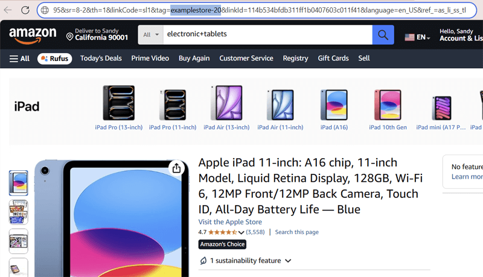Select iPad mini (A17 P…) image
Screen dimensions: 483x277
point(441,108)
